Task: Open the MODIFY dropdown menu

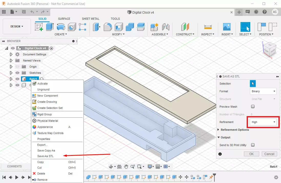Action: [118, 34]
